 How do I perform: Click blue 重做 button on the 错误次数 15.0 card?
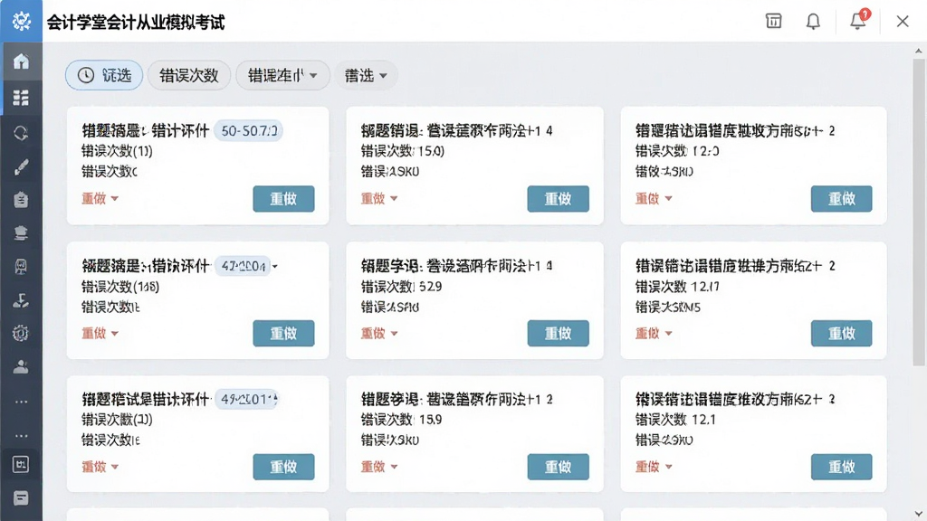[558, 198]
